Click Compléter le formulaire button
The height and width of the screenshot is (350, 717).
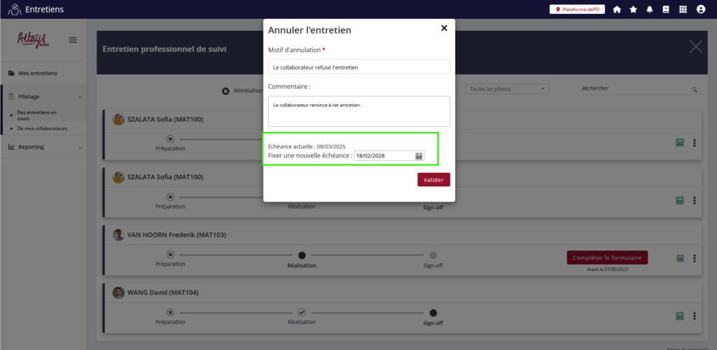607,258
